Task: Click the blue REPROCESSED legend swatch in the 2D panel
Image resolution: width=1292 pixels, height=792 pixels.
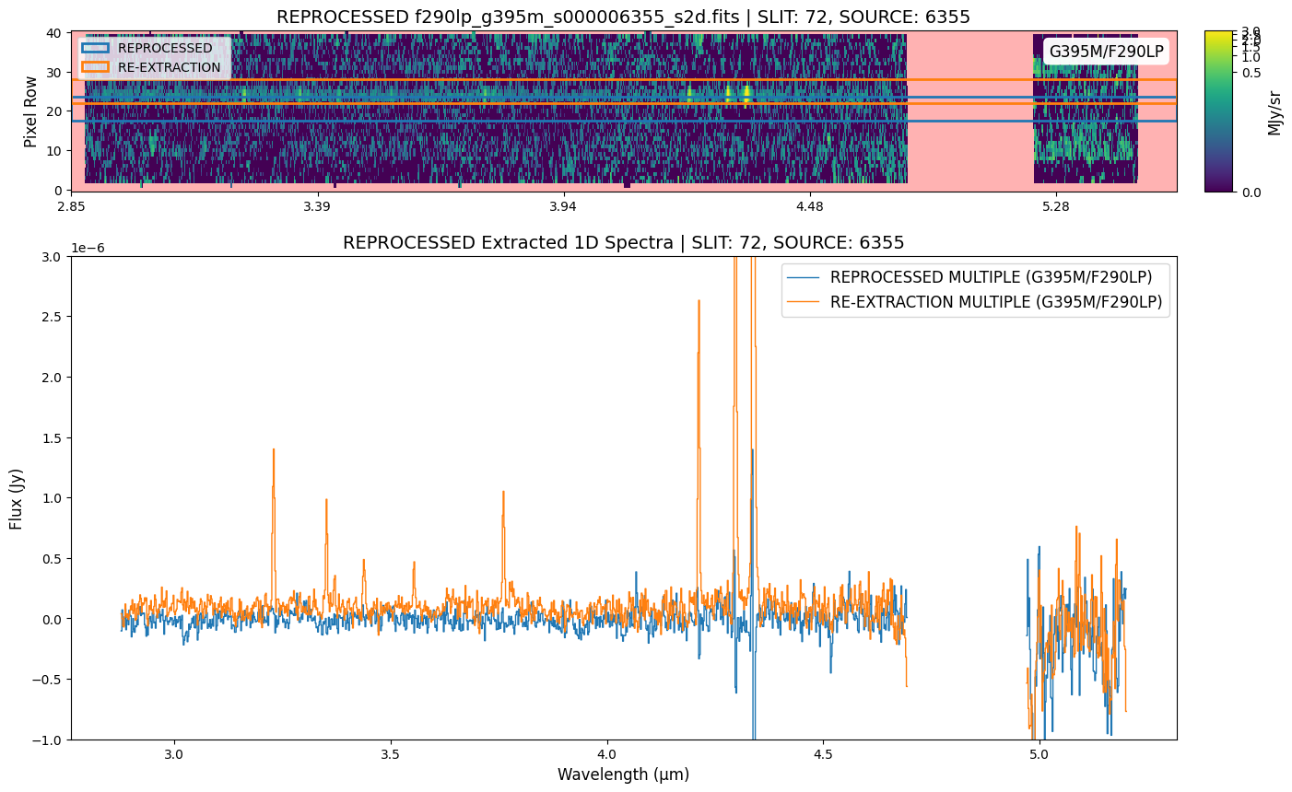Action: [95, 48]
